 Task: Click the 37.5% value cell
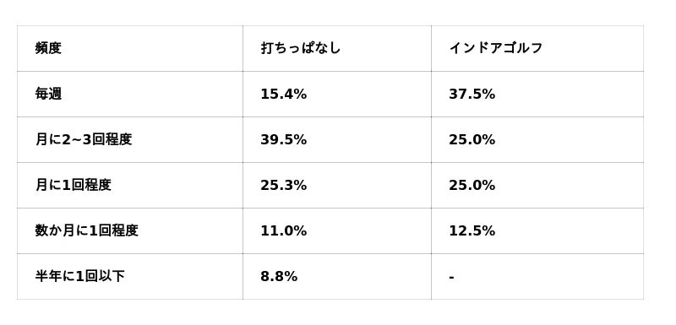click(537, 94)
